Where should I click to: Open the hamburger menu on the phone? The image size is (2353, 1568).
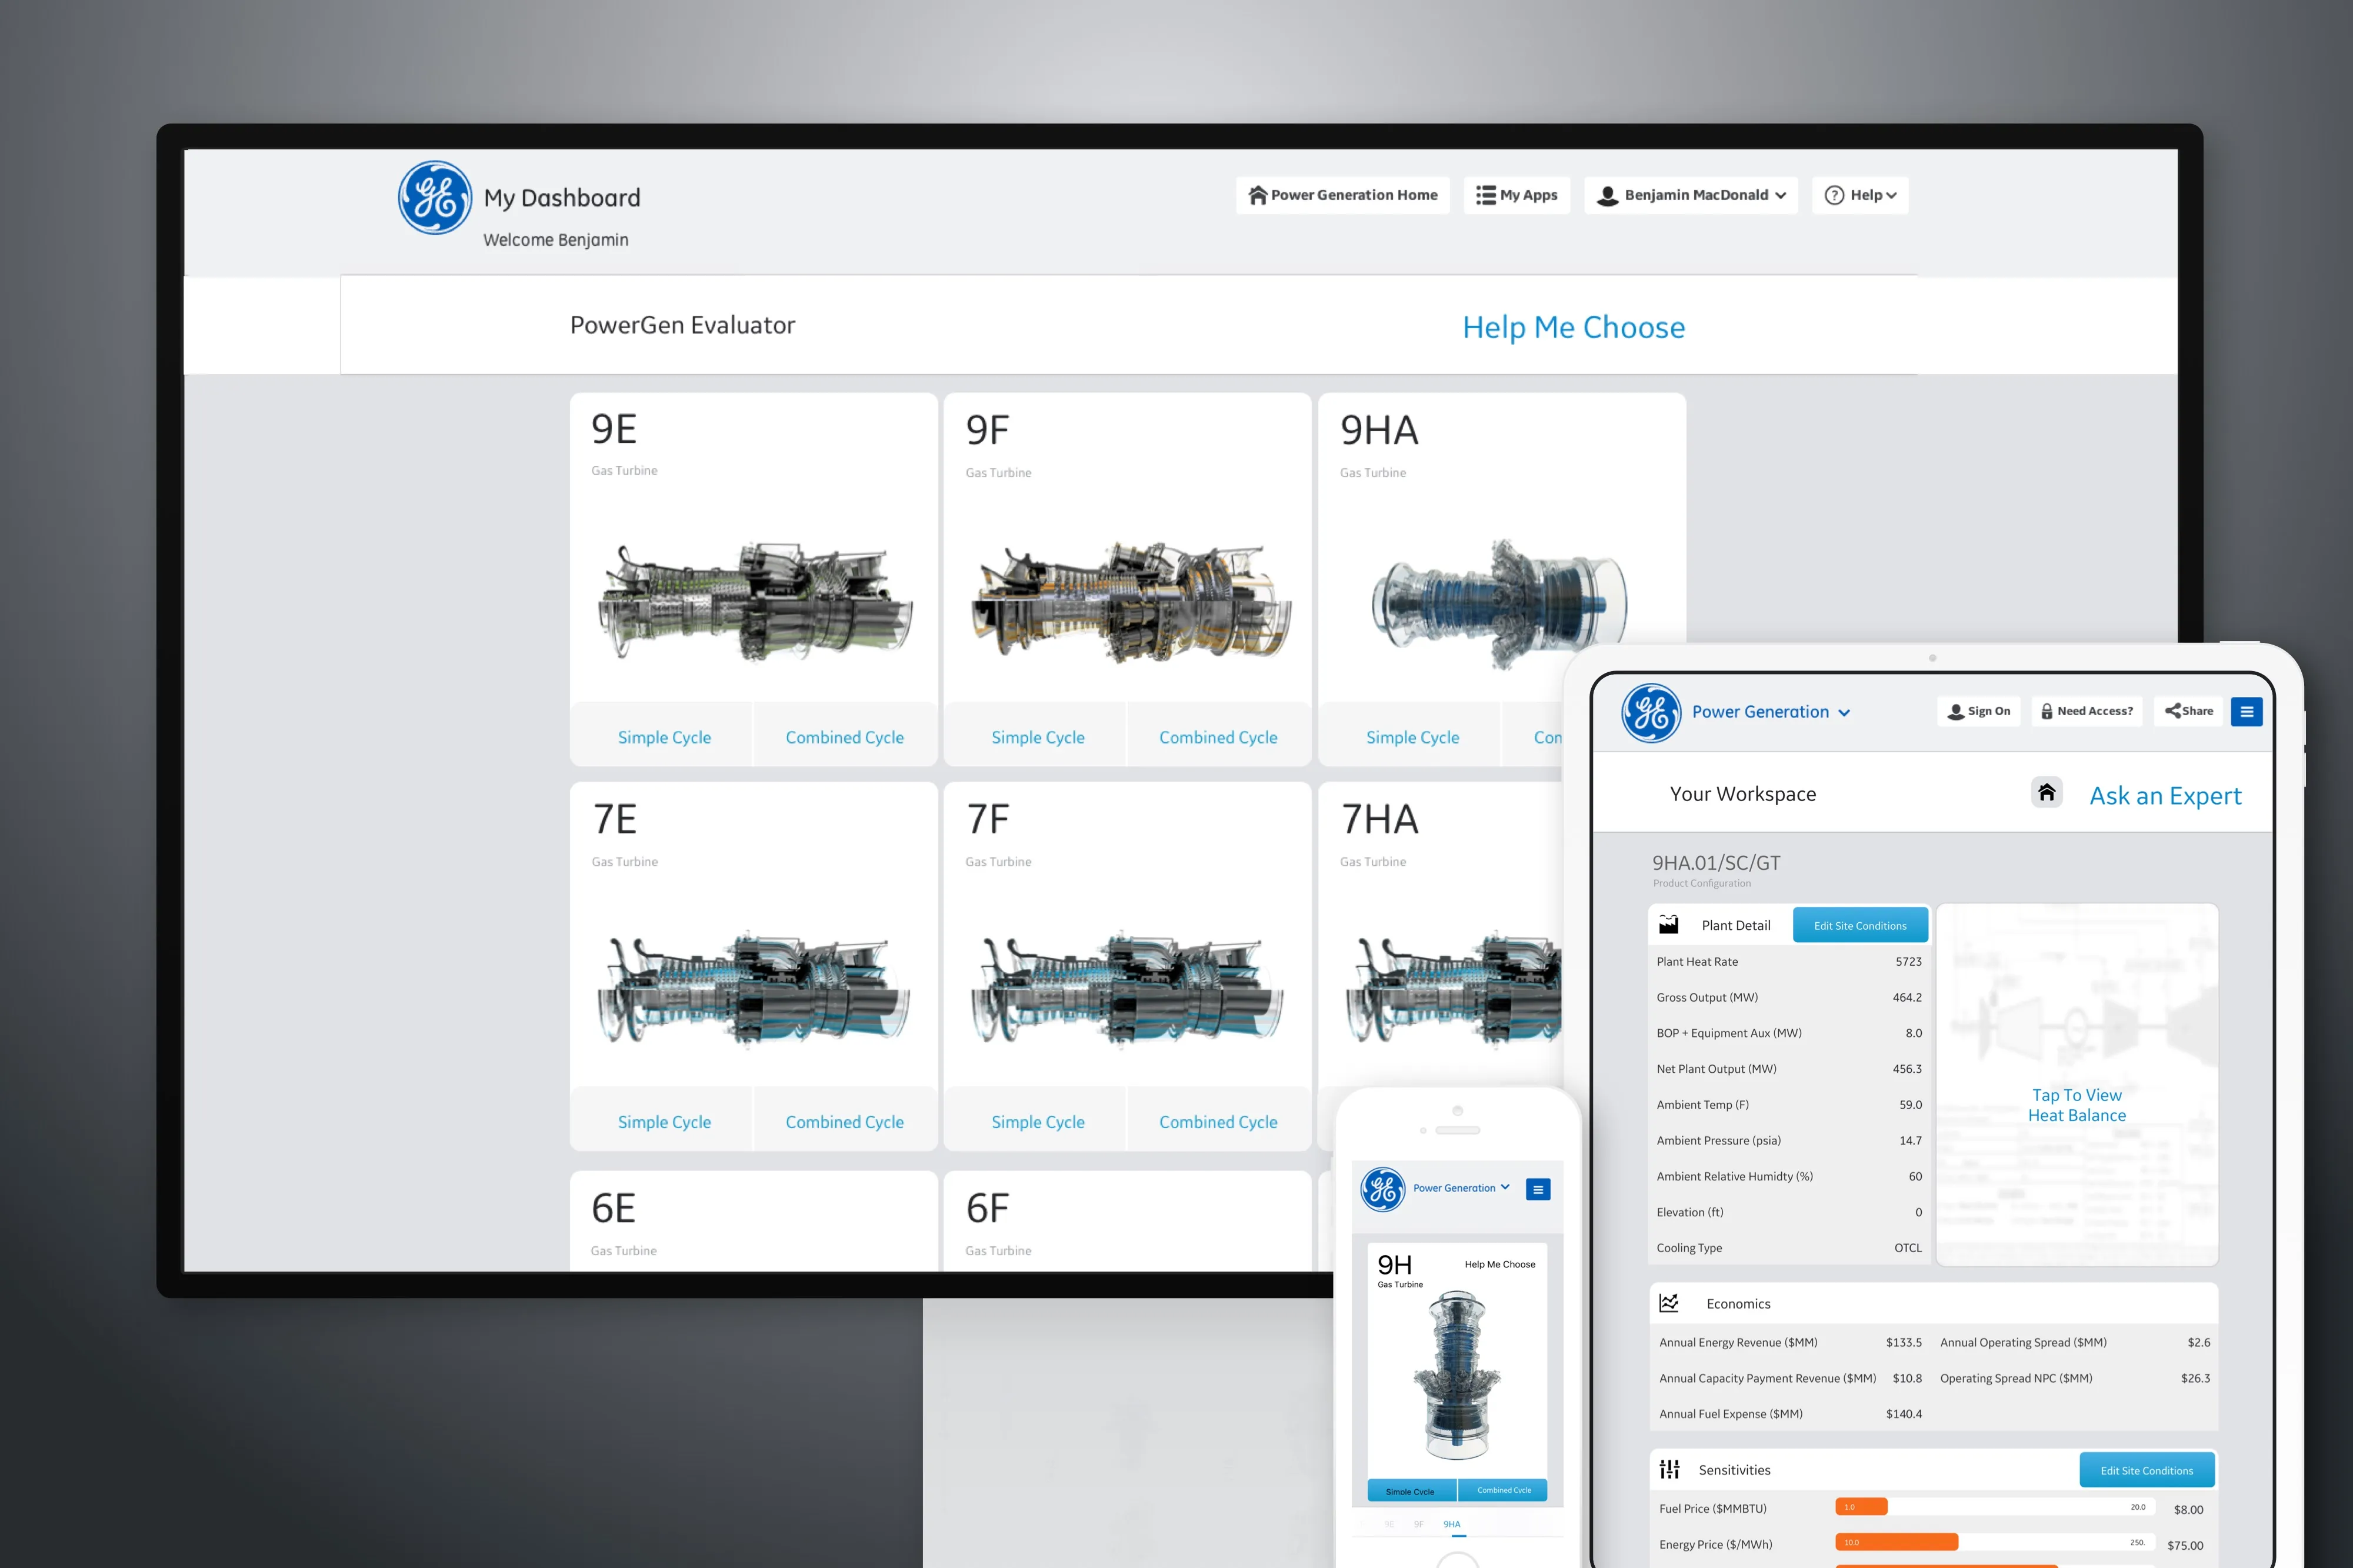[x=1538, y=1189]
